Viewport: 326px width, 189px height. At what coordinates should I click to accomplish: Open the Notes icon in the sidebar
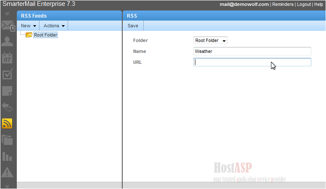tap(7, 91)
